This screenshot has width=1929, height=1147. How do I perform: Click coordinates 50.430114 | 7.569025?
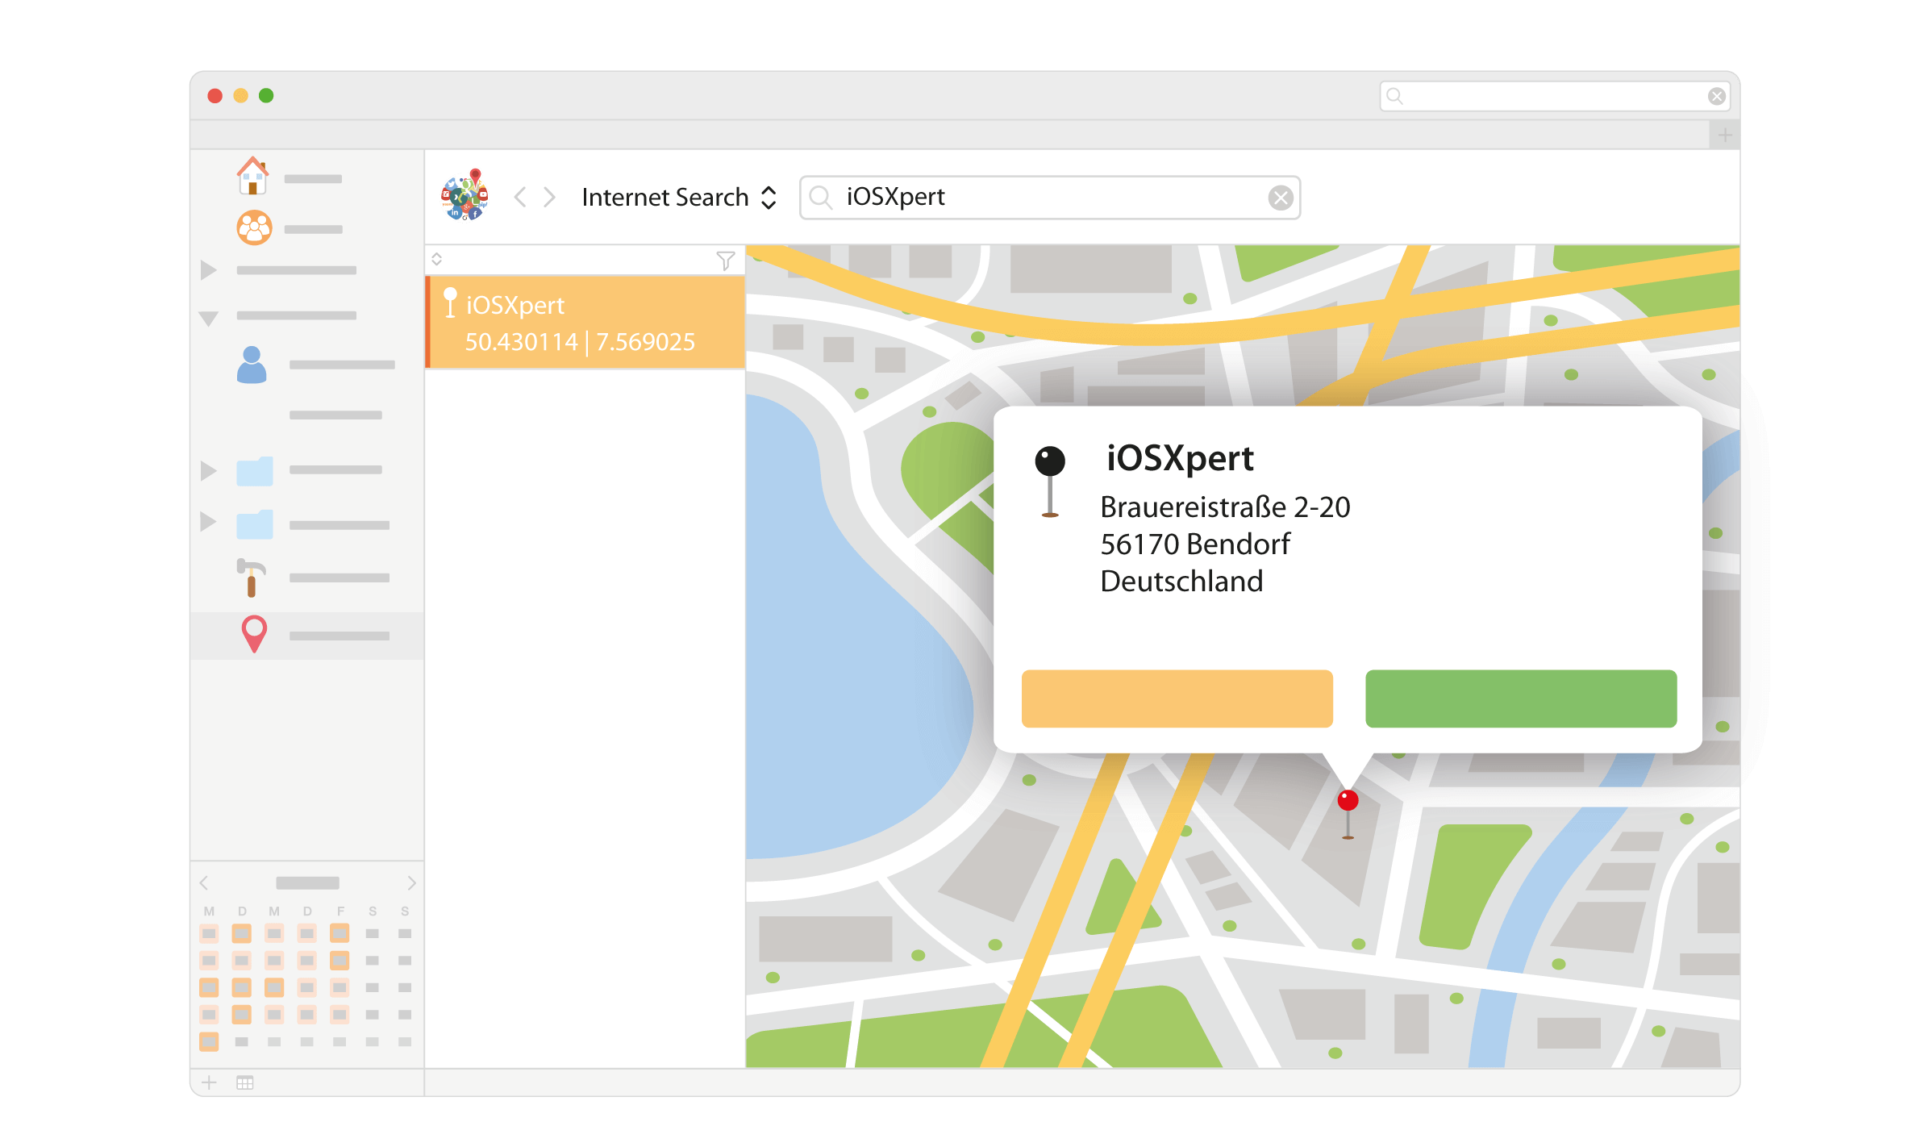(x=580, y=342)
